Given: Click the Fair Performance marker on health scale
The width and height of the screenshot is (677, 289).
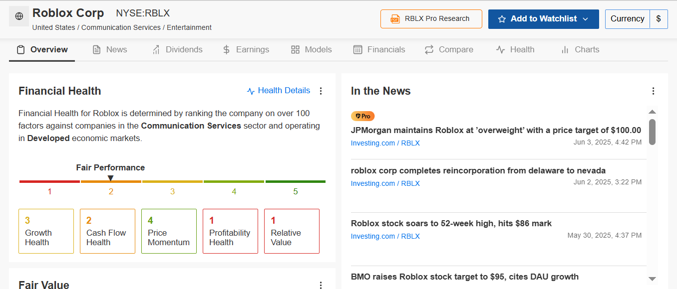Looking at the screenshot, I should 111,178.
